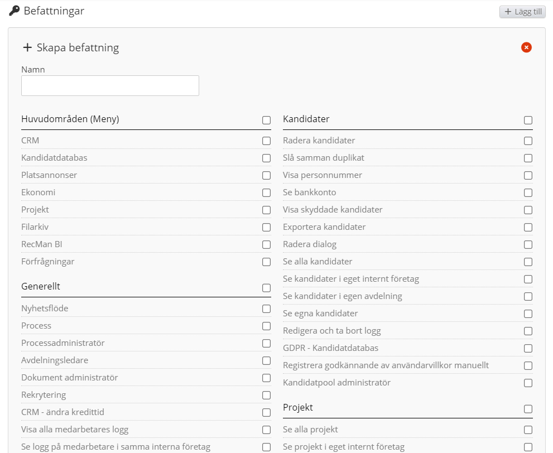553x453 pixels.
Task: Enable Visa personnummer permission
Action: 528,176
